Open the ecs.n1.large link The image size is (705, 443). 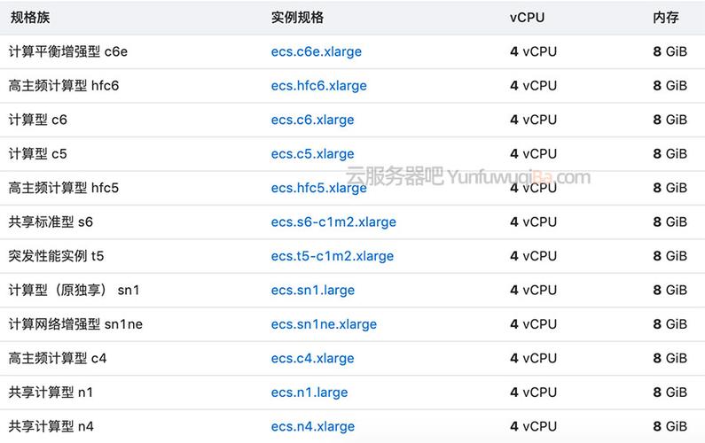(309, 392)
